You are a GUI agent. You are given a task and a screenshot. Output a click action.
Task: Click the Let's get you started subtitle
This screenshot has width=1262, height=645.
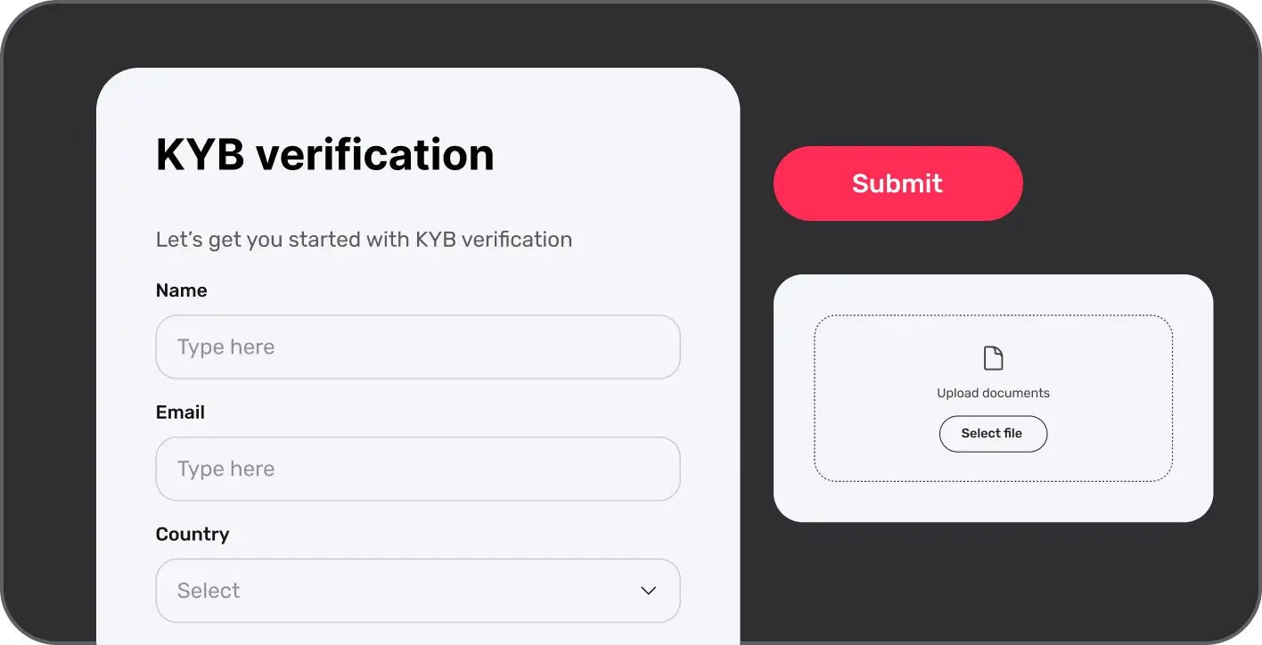coord(364,240)
